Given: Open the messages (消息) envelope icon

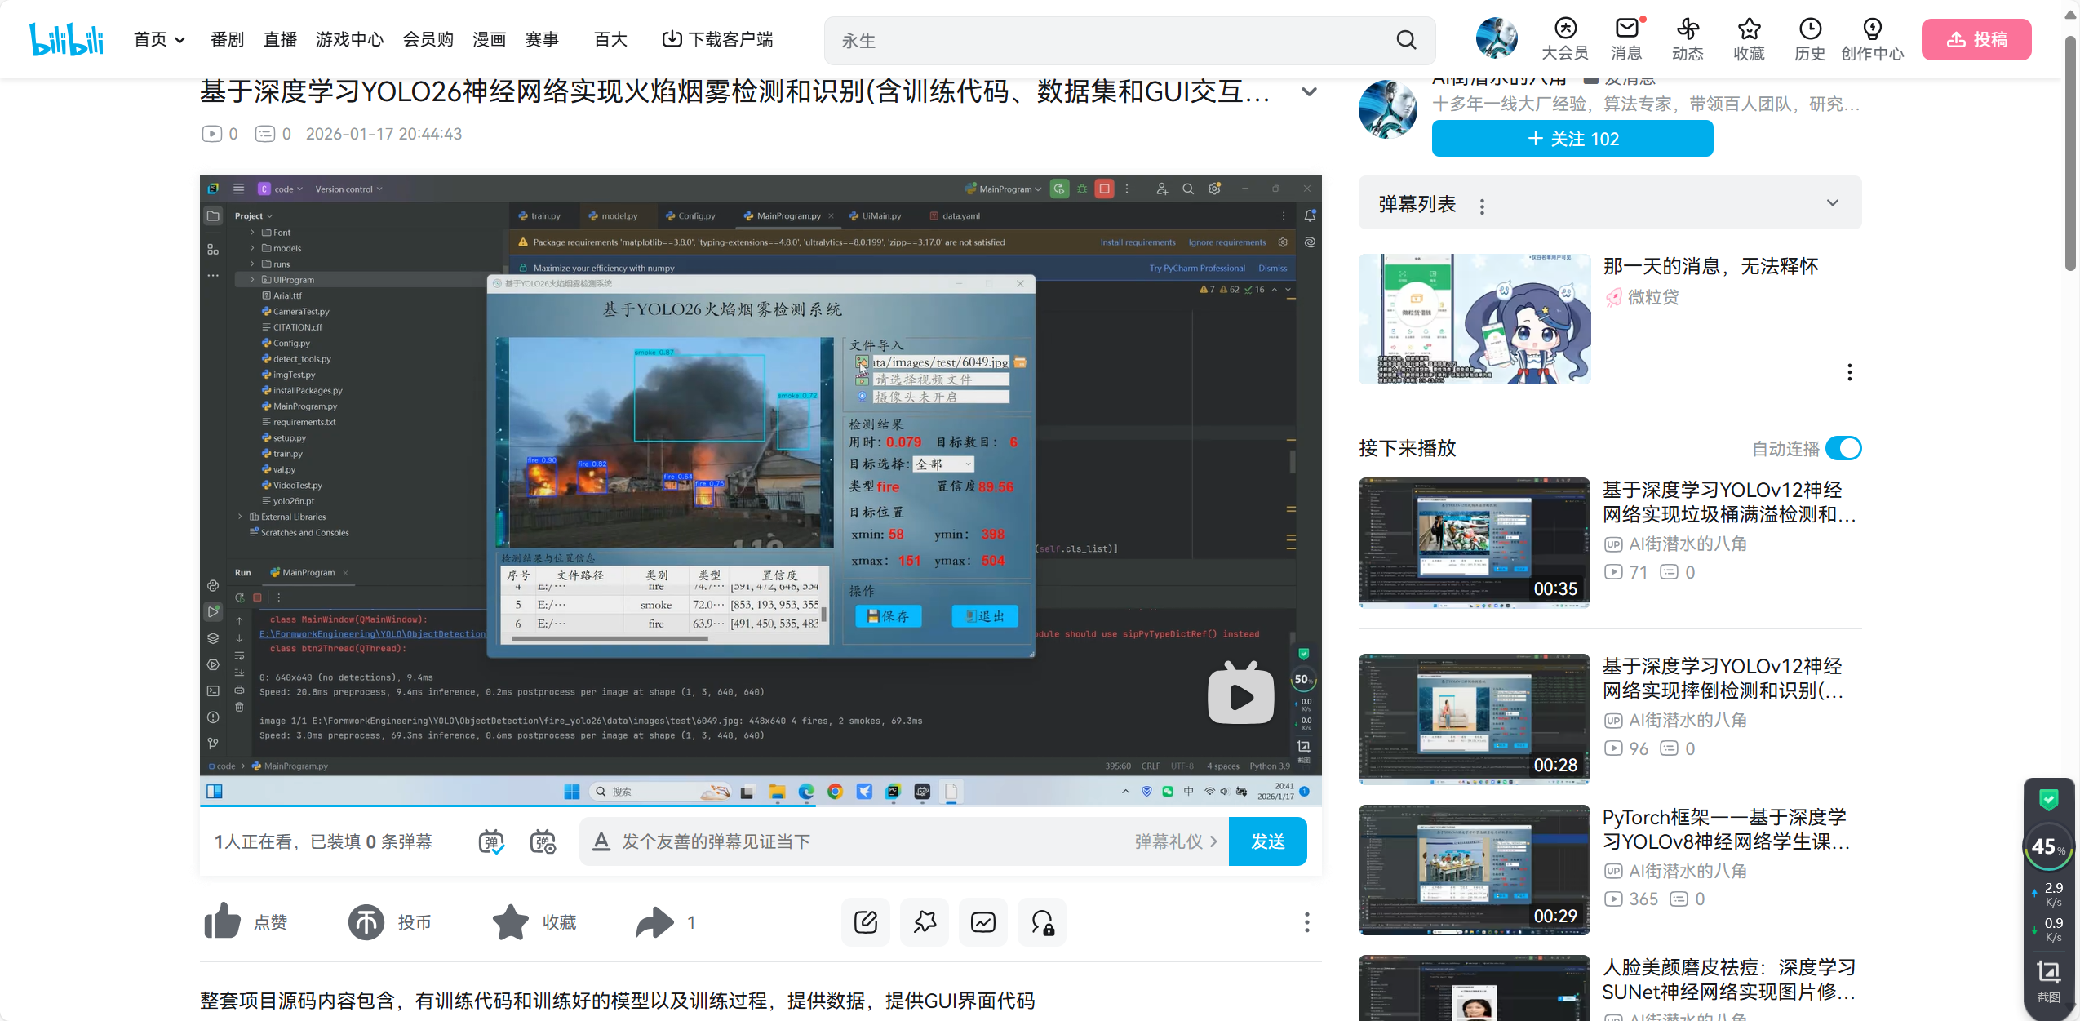Looking at the screenshot, I should pos(1626,29).
